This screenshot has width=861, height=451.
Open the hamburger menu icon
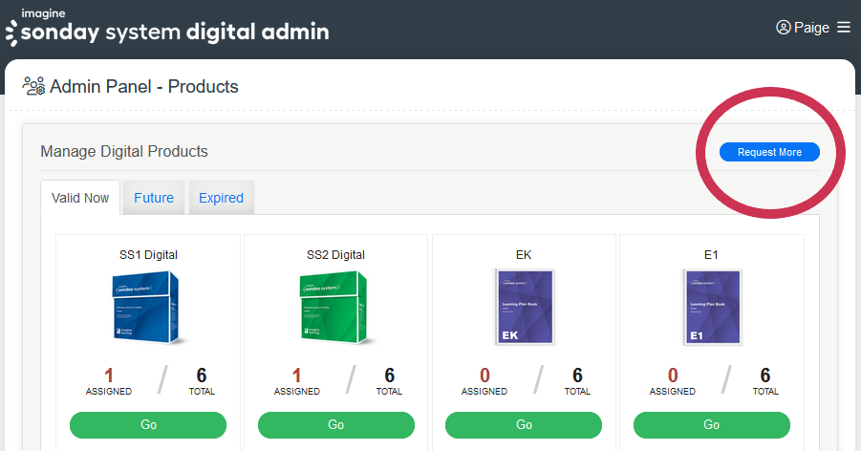pos(843,28)
